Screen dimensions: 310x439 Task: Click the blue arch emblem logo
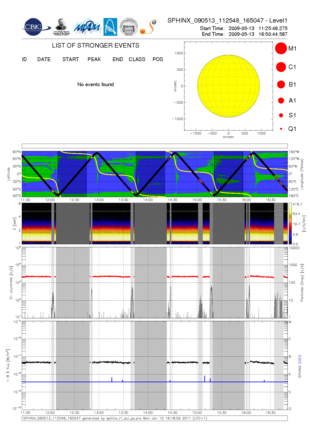point(110,27)
